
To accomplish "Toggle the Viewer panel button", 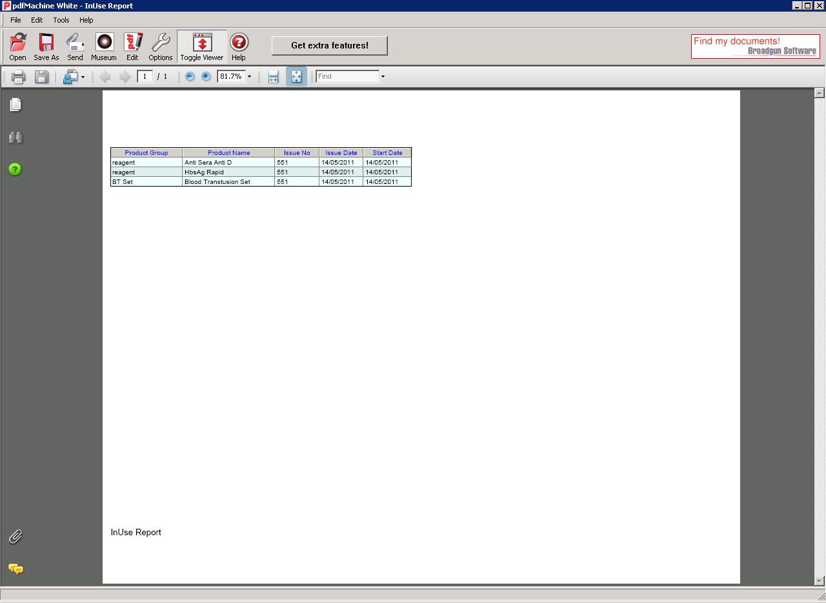I will click(202, 46).
